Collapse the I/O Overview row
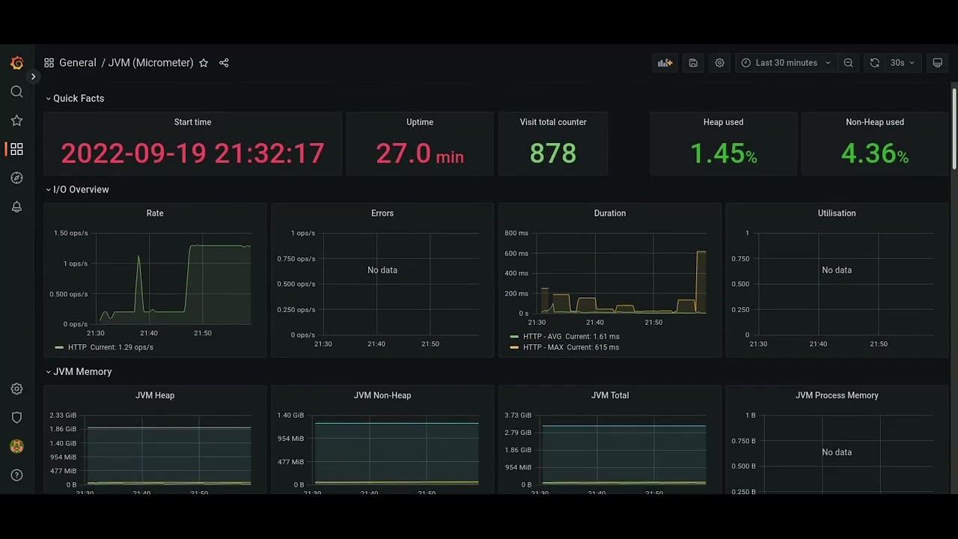This screenshot has height=539, width=958. click(x=77, y=189)
